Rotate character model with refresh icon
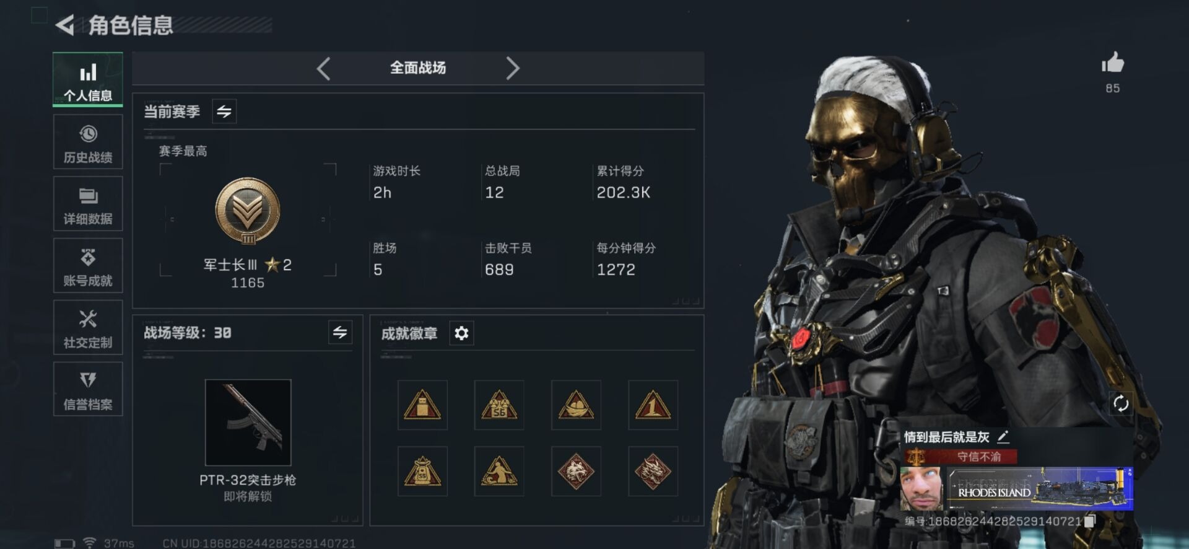Viewport: 1189px width, 549px height. 1121,404
